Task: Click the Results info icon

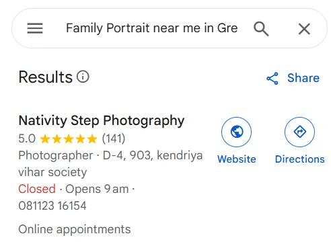Action: click(83, 77)
